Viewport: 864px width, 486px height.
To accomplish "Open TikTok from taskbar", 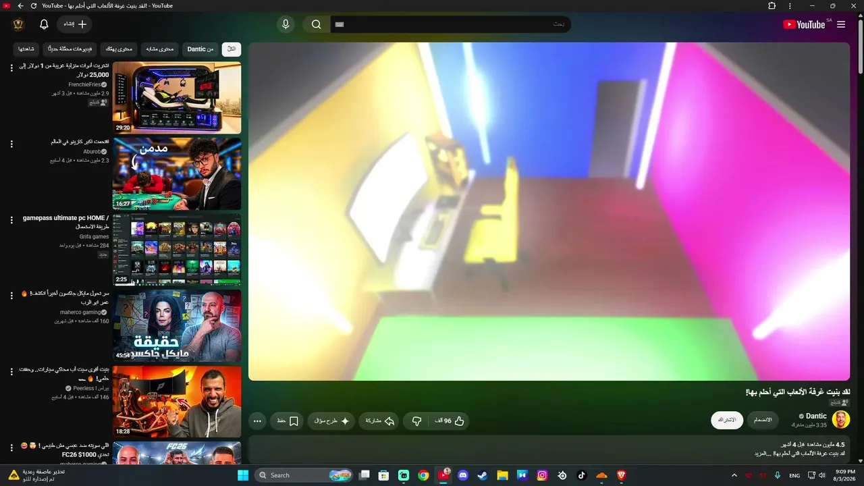I will coord(582,475).
